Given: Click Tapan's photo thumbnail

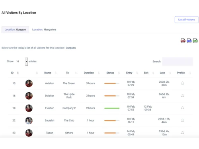Looking at the screenshot, I should tap(29, 133).
